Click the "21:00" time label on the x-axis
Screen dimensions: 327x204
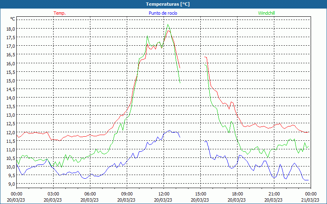tap(274, 194)
